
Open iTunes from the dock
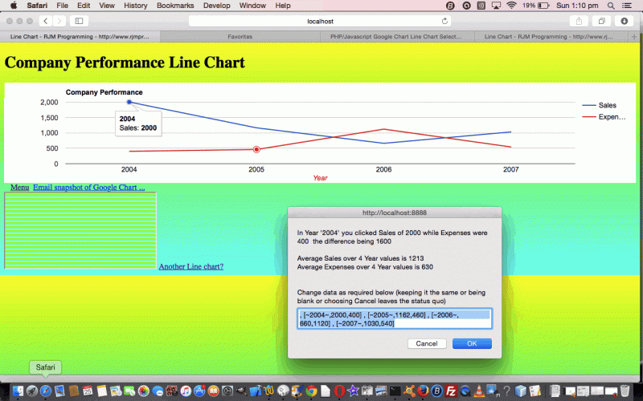[x=186, y=391]
